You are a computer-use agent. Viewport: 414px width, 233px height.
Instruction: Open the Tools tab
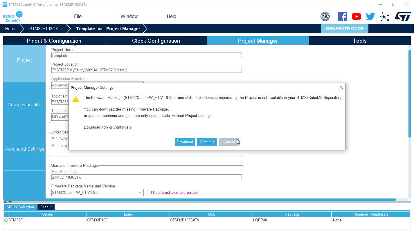(x=360, y=41)
